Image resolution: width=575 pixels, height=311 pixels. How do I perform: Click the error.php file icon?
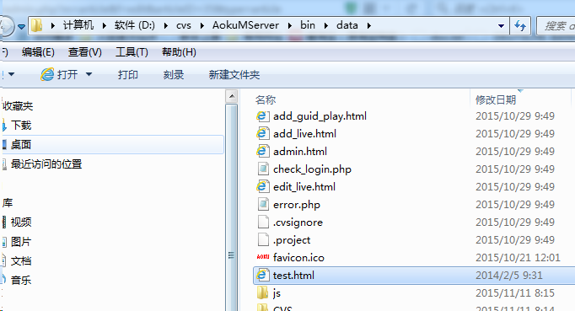click(x=262, y=204)
